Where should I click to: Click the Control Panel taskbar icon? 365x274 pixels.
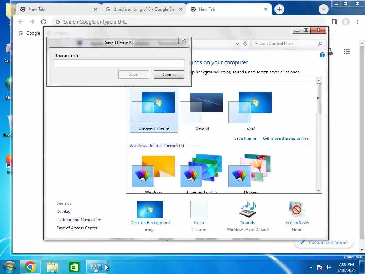[x=96, y=267]
